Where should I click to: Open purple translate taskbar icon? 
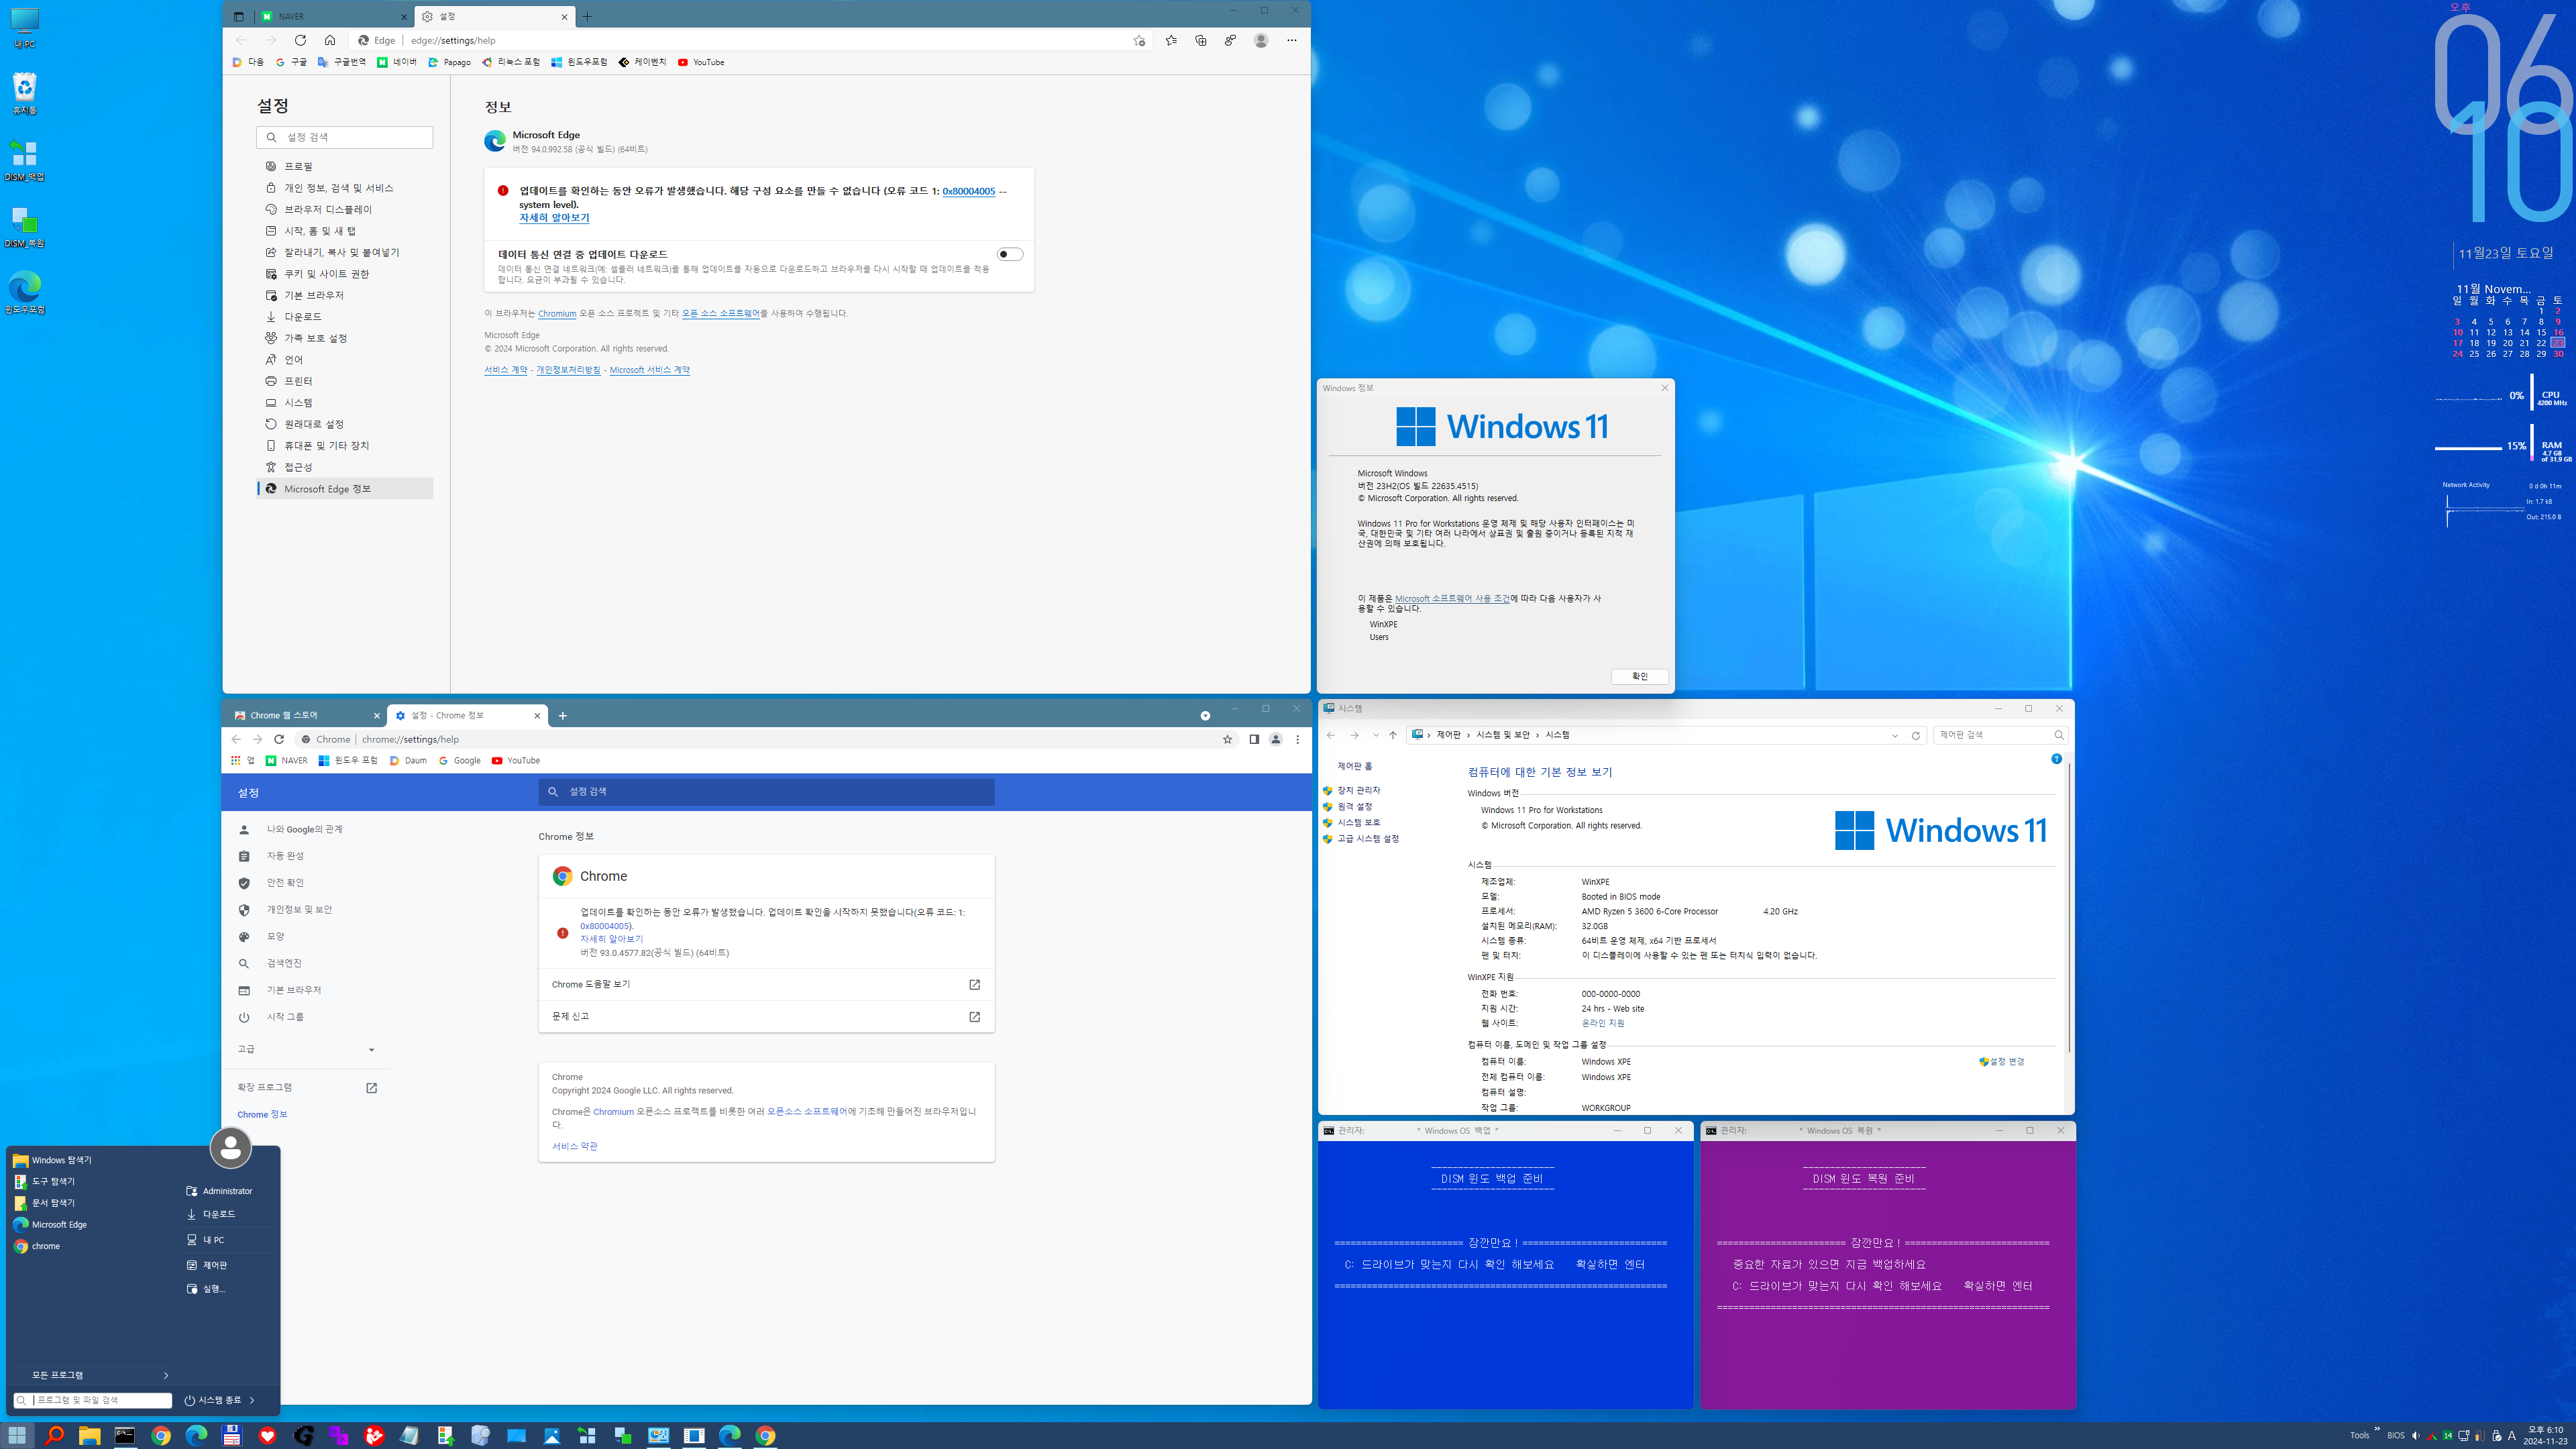tap(339, 1435)
